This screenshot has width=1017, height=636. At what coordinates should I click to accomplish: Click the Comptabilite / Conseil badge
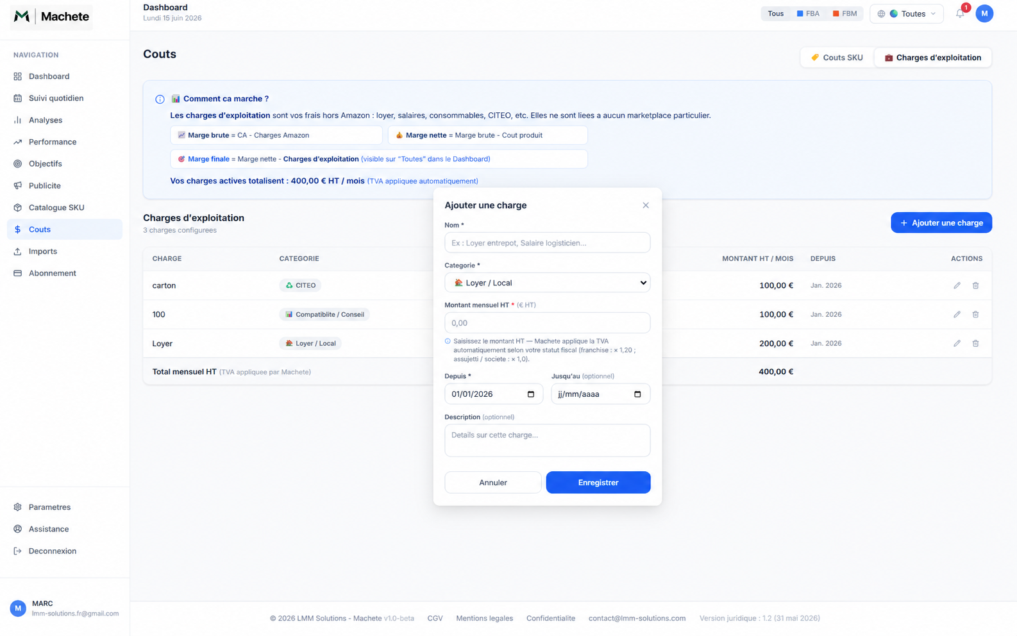[324, 314]
